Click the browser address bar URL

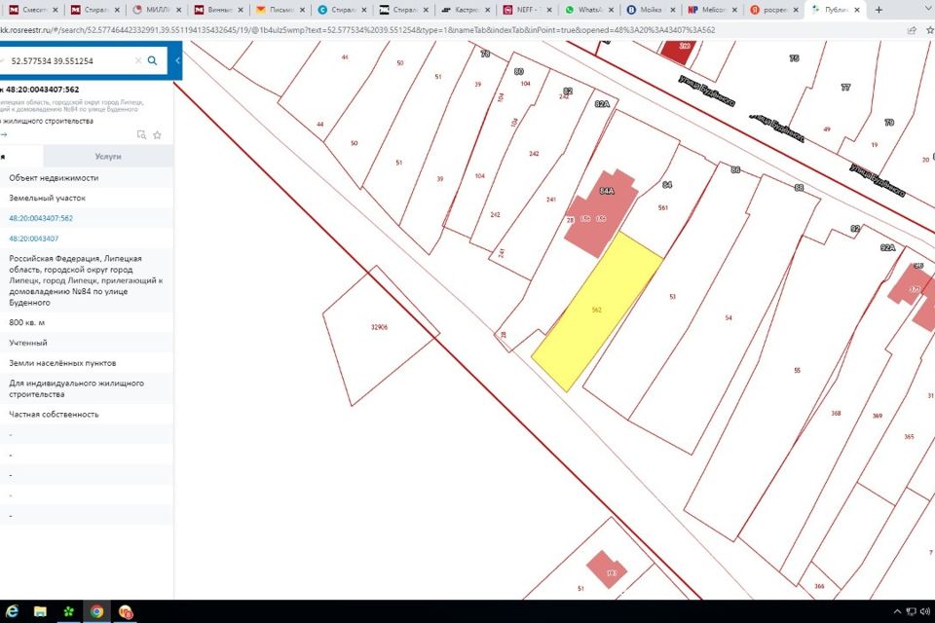coord(357,30)
